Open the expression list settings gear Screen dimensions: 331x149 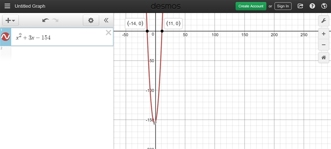(x=91, y=20)
